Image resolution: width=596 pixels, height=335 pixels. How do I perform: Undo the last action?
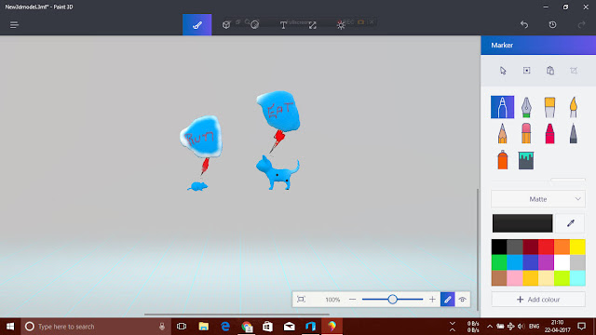click(x=524, y=25)
